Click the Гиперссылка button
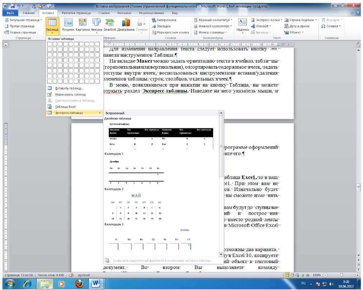 click(164, 20)
